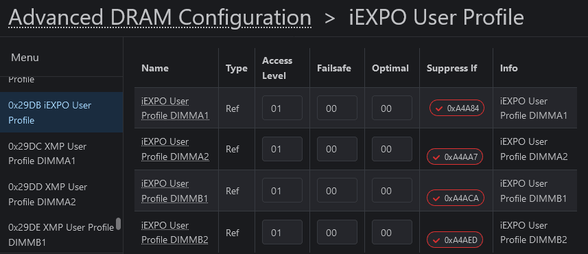Click the checkmark icon in 0xA4AA7 badge
Image resolution: width=588 pixels, height=254 pixels.
[x=436, y=157]
